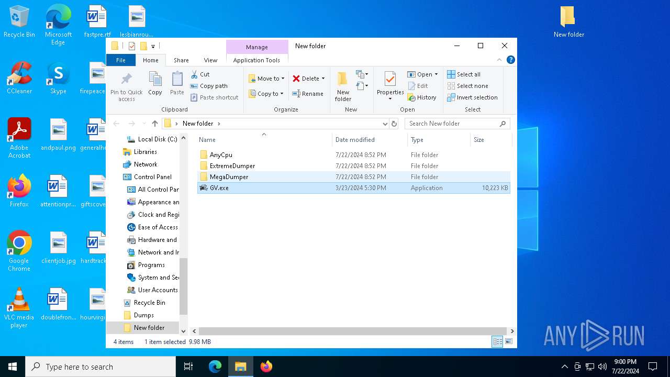Screen dimensions: 670x377
Task: Open New folder icon on desktop
Action: 568,22
